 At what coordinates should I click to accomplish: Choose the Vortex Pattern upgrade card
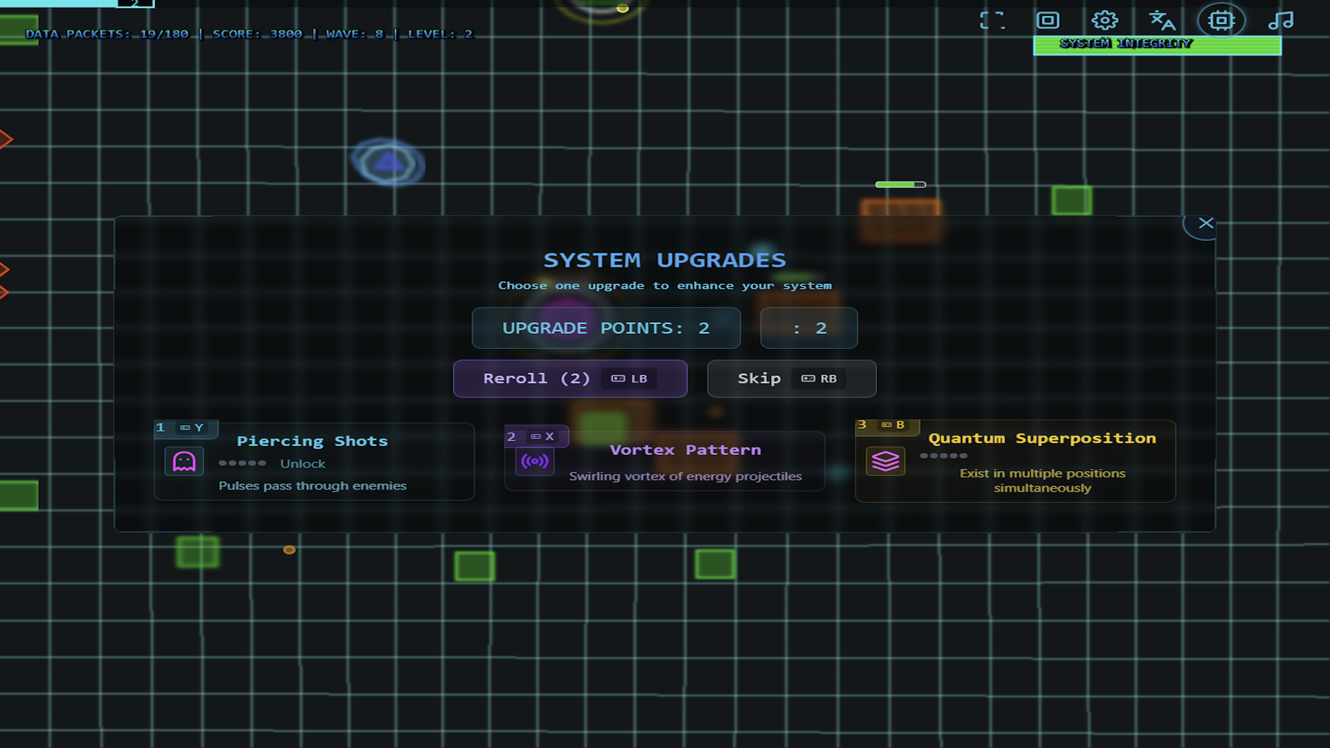pyautogui.click(x=664, y=461)
